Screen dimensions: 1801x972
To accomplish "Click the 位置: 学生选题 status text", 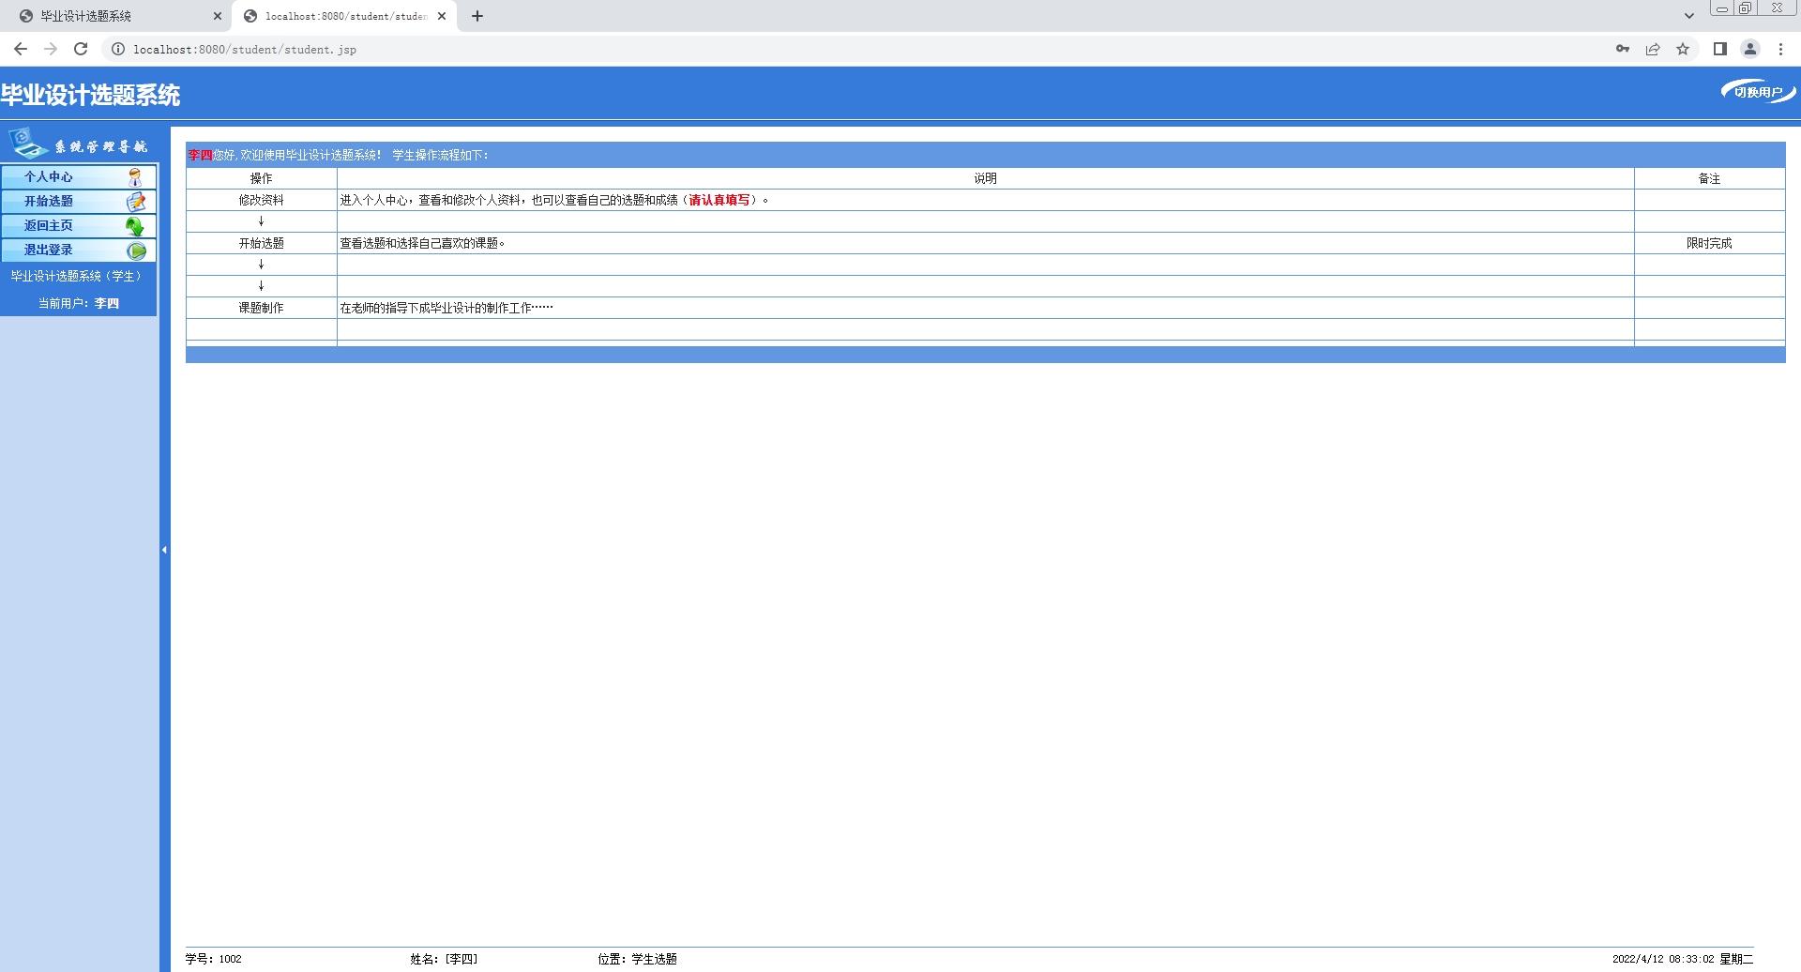I will tap(637, 959).
